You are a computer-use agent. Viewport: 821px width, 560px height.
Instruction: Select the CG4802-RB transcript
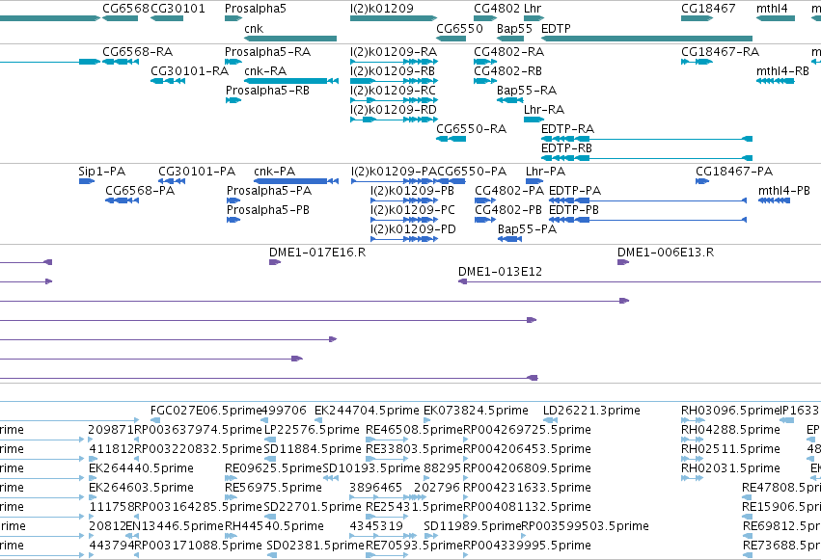tap(485, 81)
